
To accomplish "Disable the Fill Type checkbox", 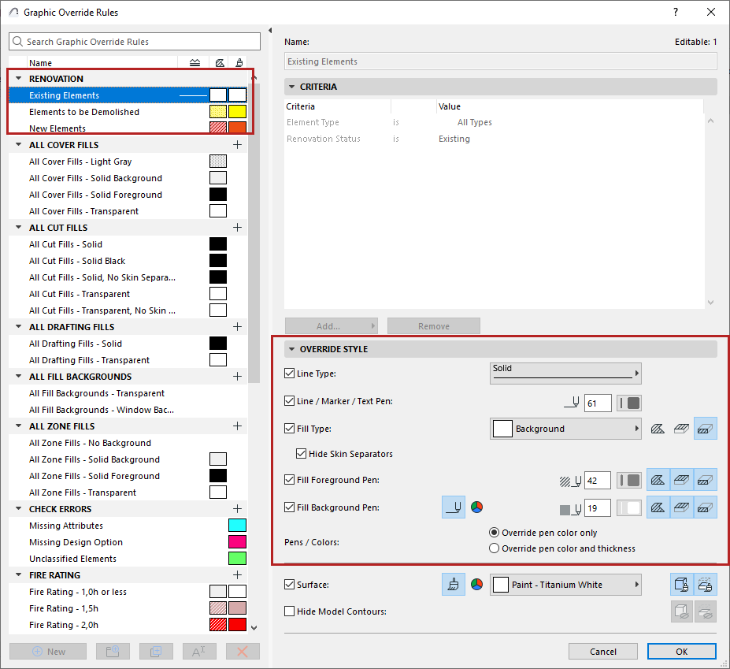I will click(x=290, y=428).
